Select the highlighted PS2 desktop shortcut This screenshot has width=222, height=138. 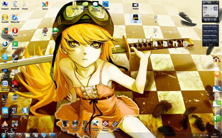tap(136, 18)
